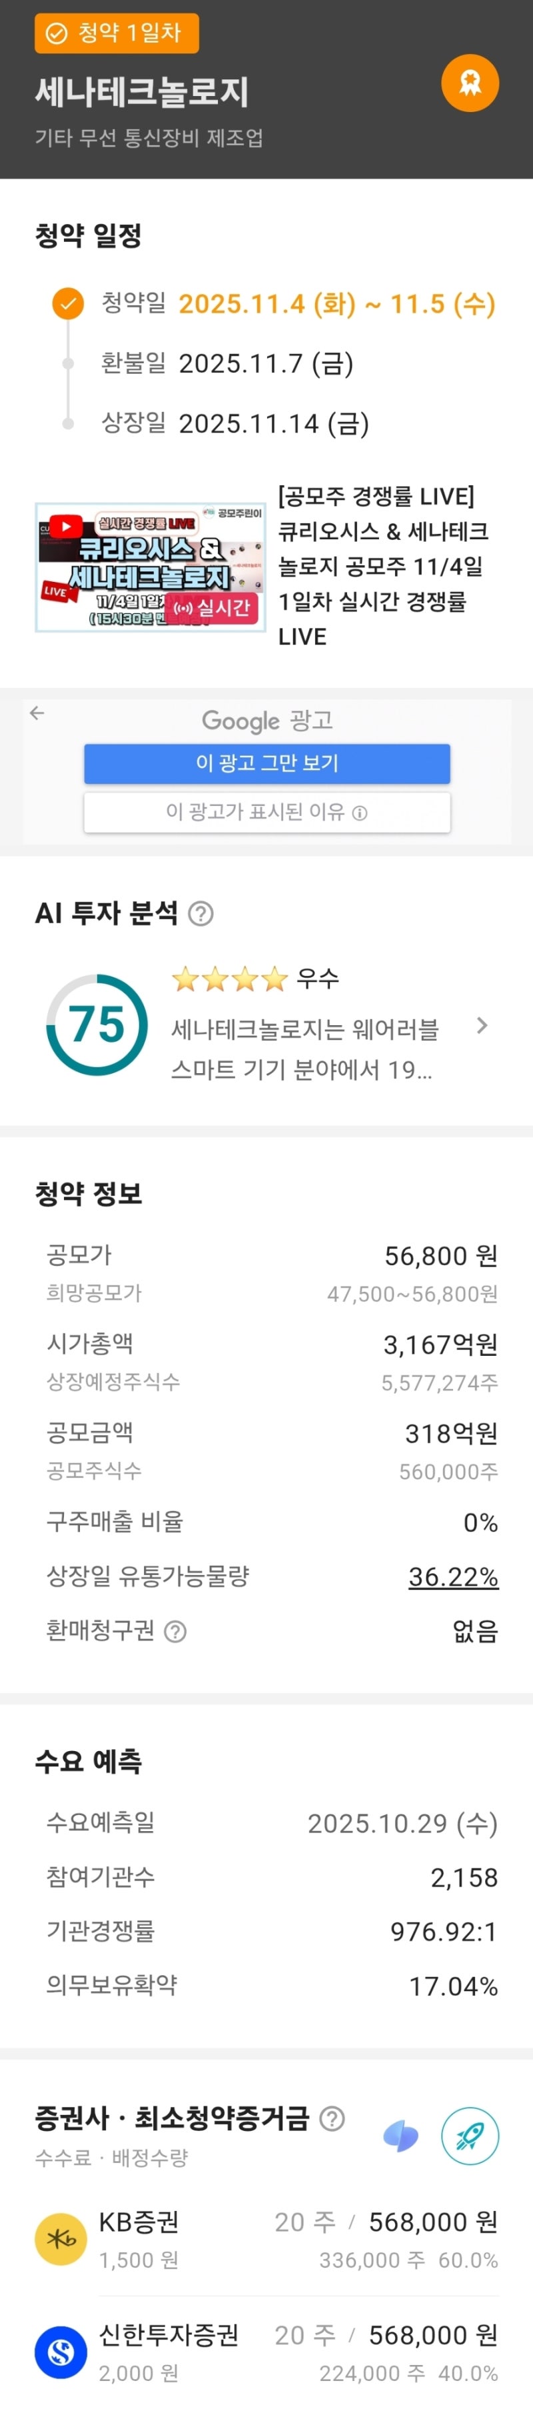
Task: Tap the blue 신한투자증권 logo
Action: tap(61, 2352)
